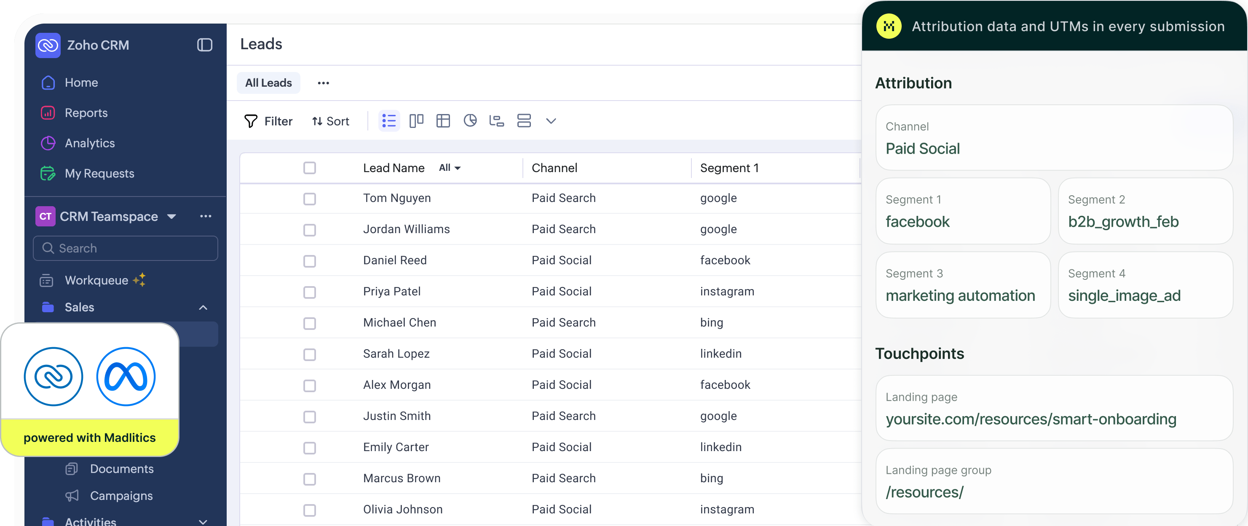Open more options next to All Leads

click(x=323, y=83)
